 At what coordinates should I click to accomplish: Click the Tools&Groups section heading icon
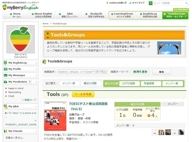pyautogui.click(x=44, y=62)
